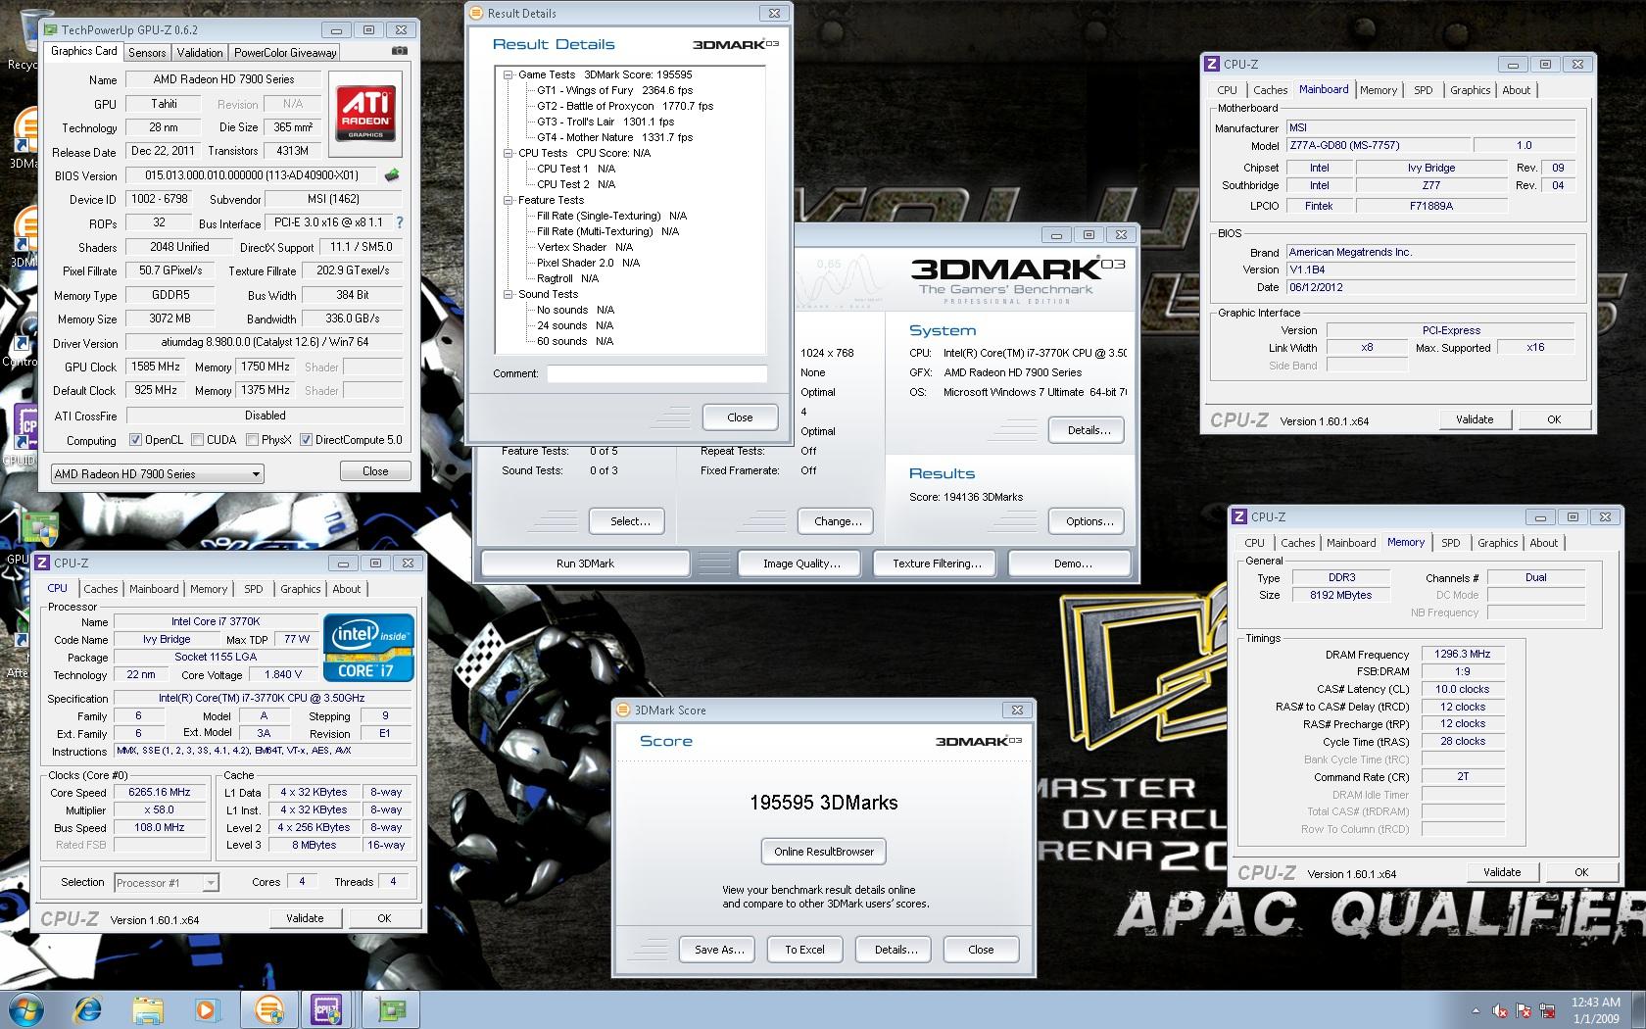
Task: Collapse the CPU Tests tree node
Action: coord(508,153)
